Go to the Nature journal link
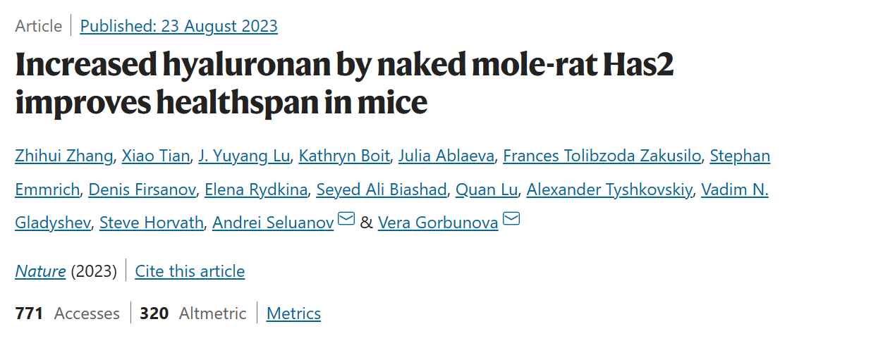The width and height of the screenshot is (883, 348). tap(40, 271)
